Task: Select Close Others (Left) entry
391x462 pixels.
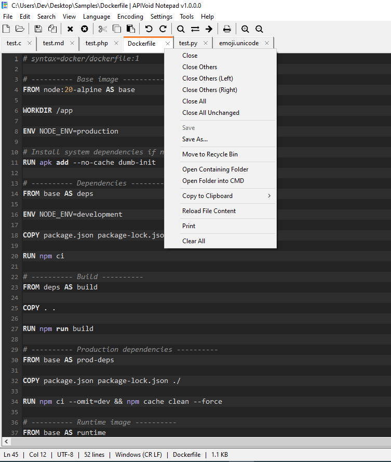Action: pos(220,78)
